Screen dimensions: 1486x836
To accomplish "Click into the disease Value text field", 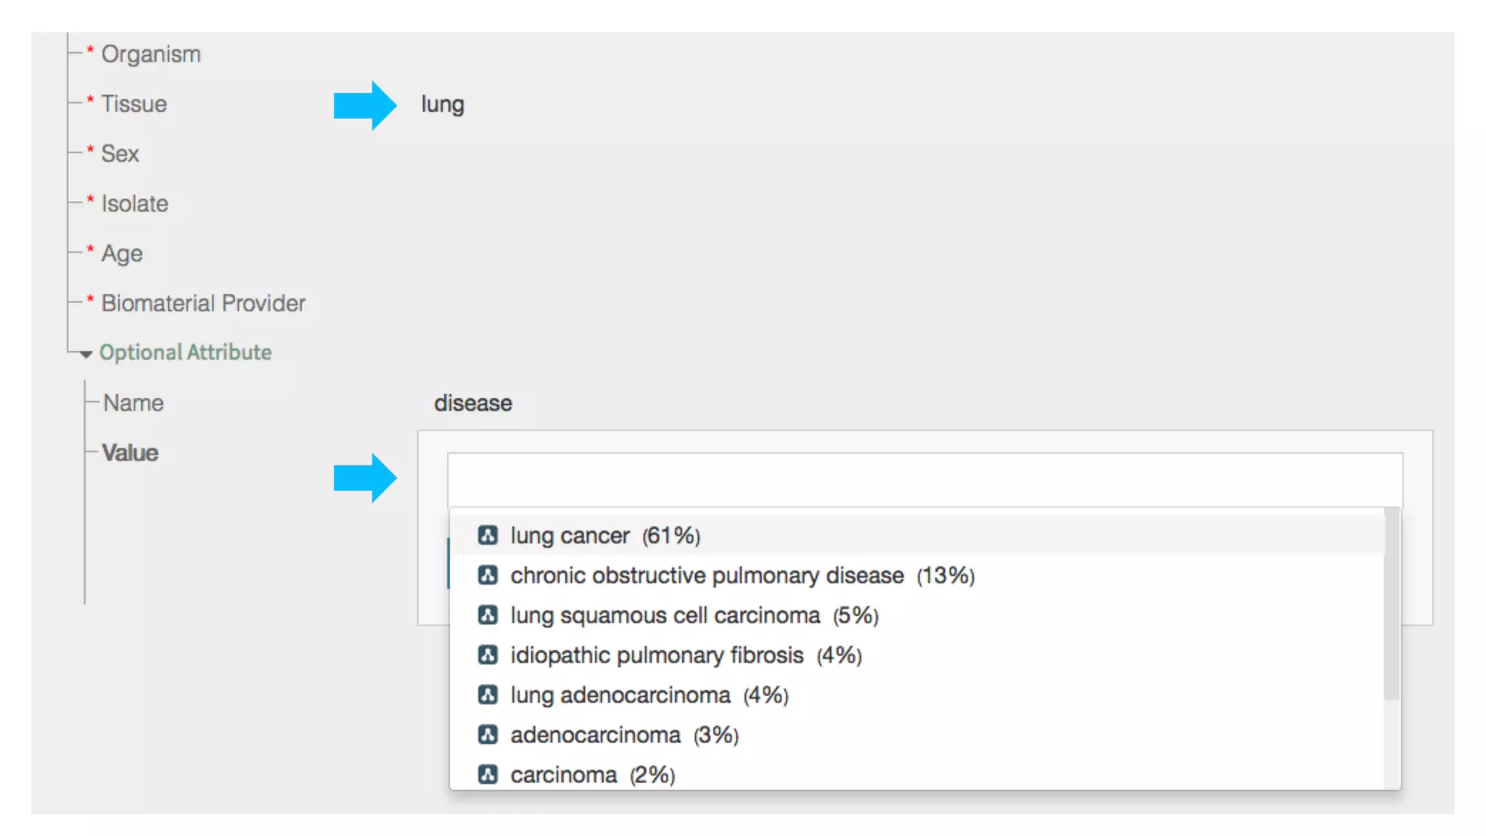I will [x=924, y=480].
